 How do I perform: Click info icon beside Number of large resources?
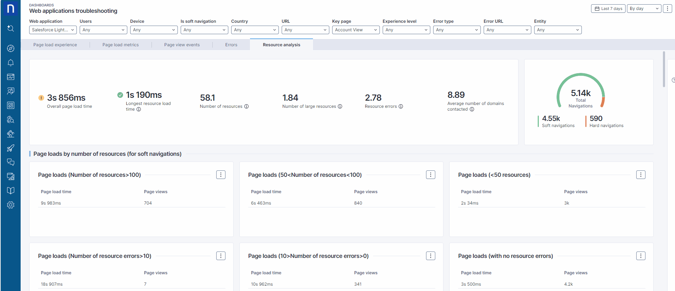(x=340, y=106)
